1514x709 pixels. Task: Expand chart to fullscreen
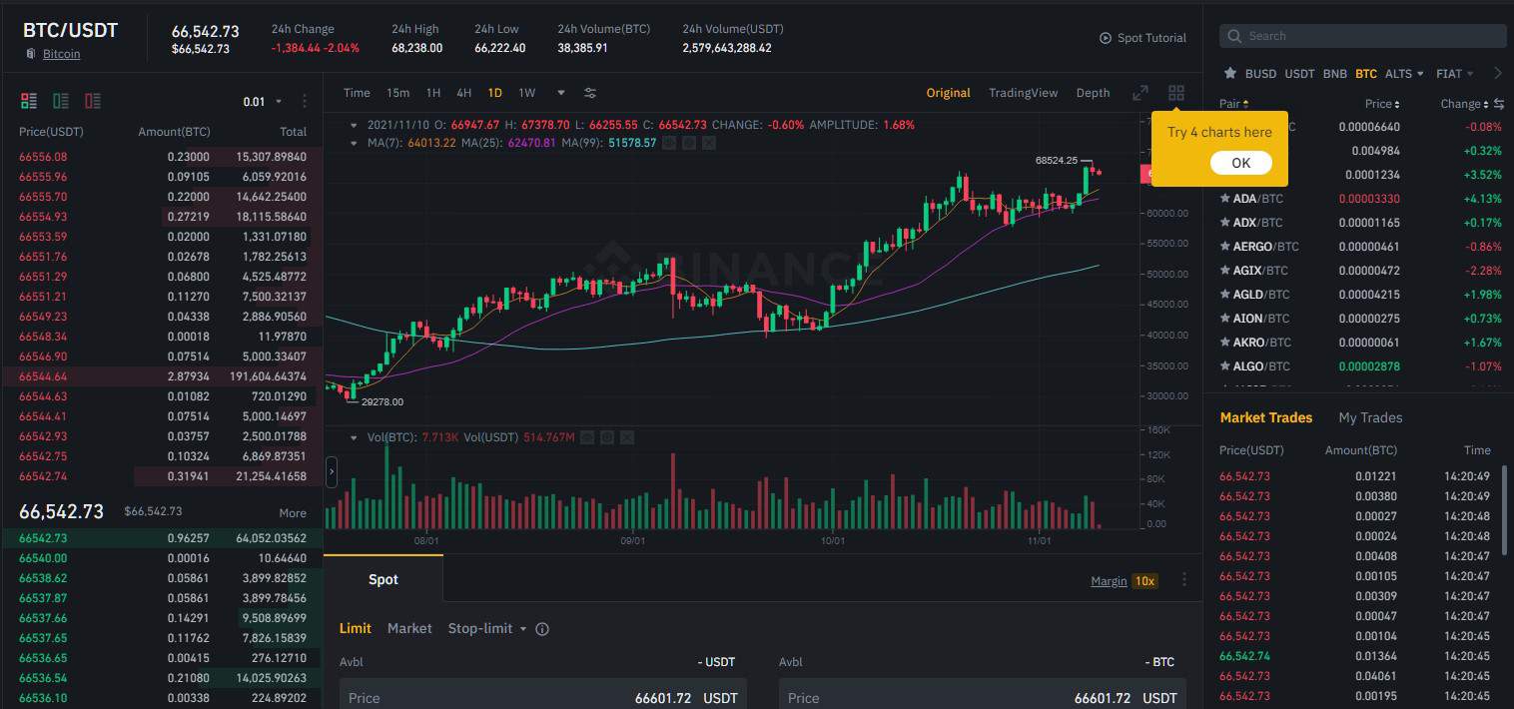pos(1140,93)
